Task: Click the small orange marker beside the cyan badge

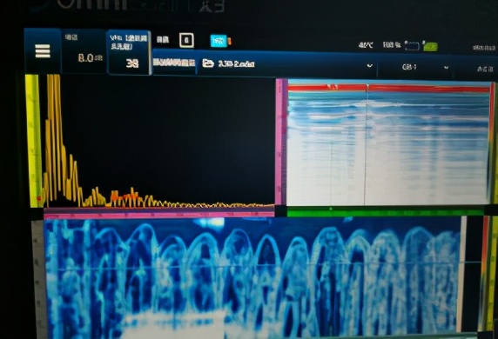Action: click(x=229, y=41)
